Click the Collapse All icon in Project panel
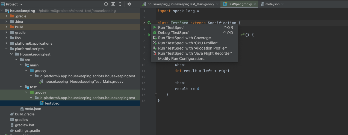348x135 pixels. (x=120, y=4)
